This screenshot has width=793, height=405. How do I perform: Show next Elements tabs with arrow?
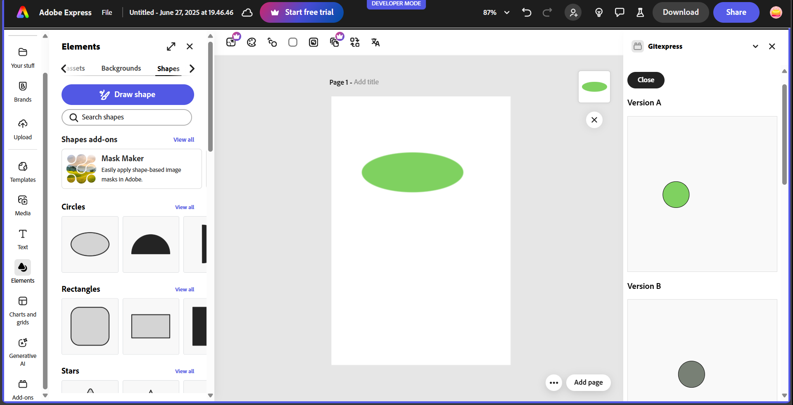[192, 69]
